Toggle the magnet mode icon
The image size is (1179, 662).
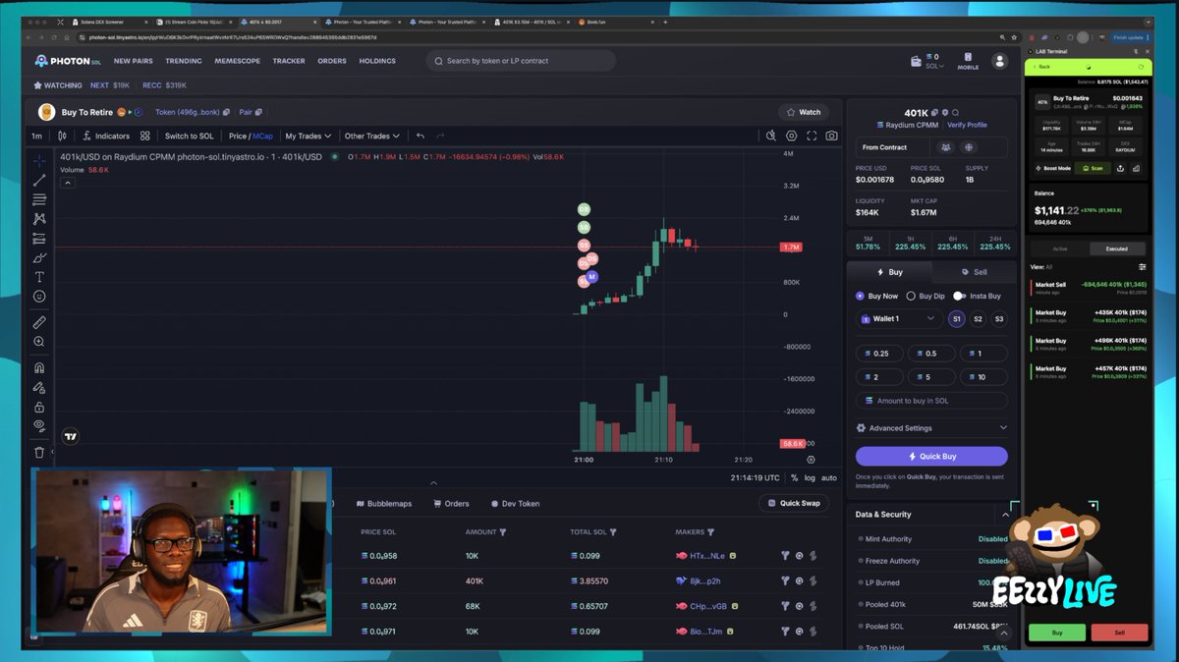click(39, 368)
